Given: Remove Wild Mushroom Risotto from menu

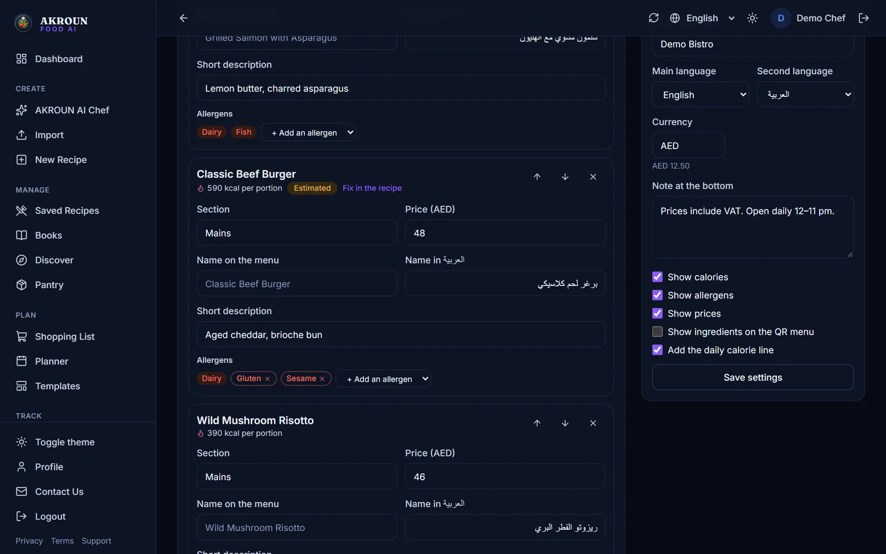Looking at the screenshot, I should [593, 423].
